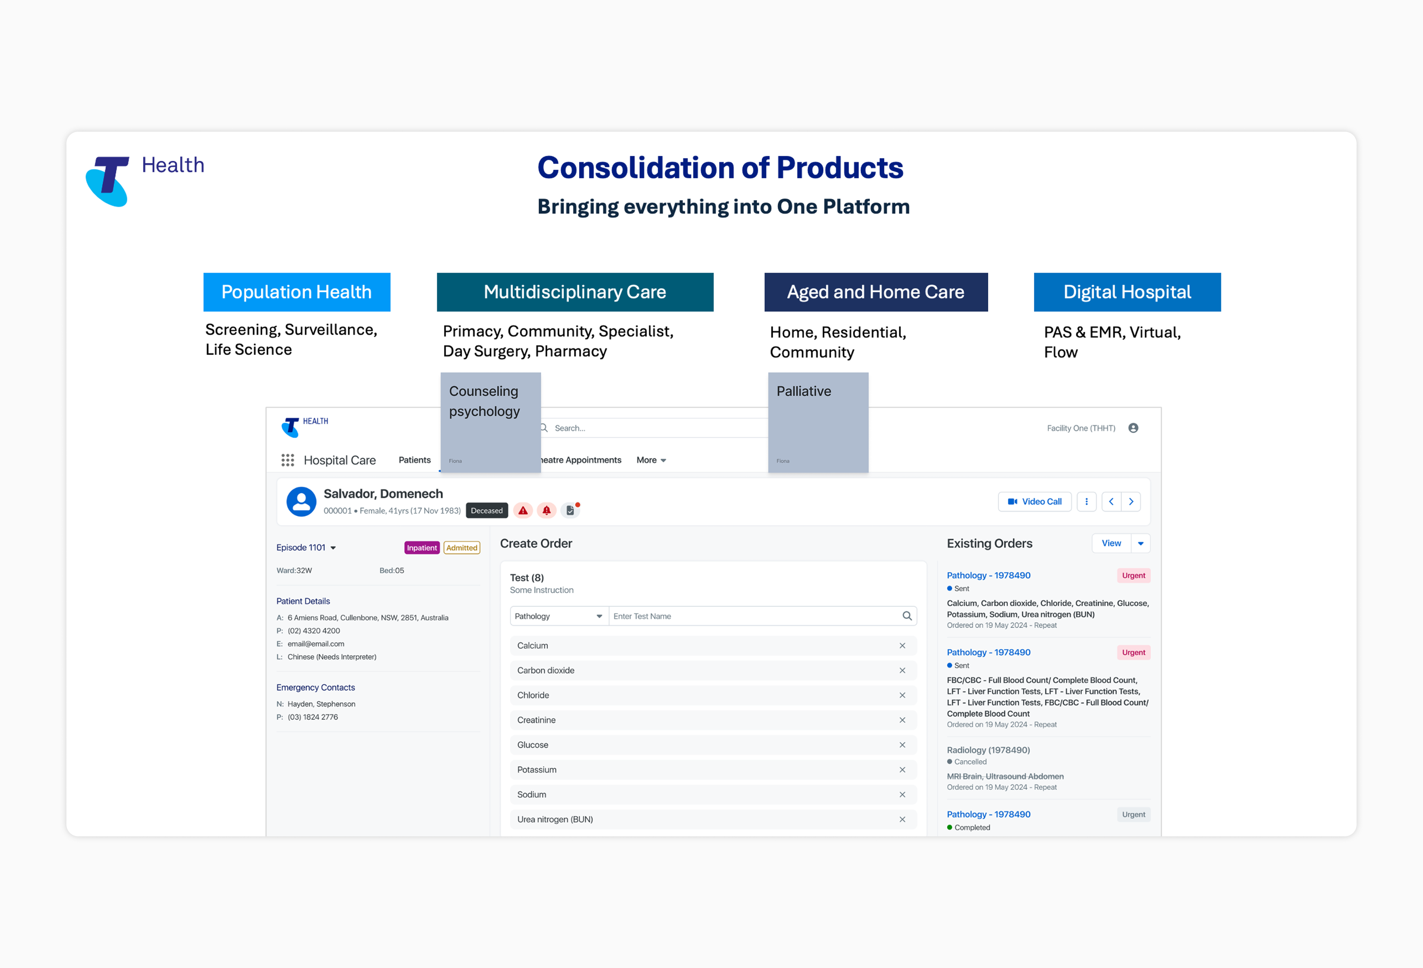Remove Potassium from the test list
Image resolution: width=1423 pixels, height=968 pixels.
pos(902,770)
